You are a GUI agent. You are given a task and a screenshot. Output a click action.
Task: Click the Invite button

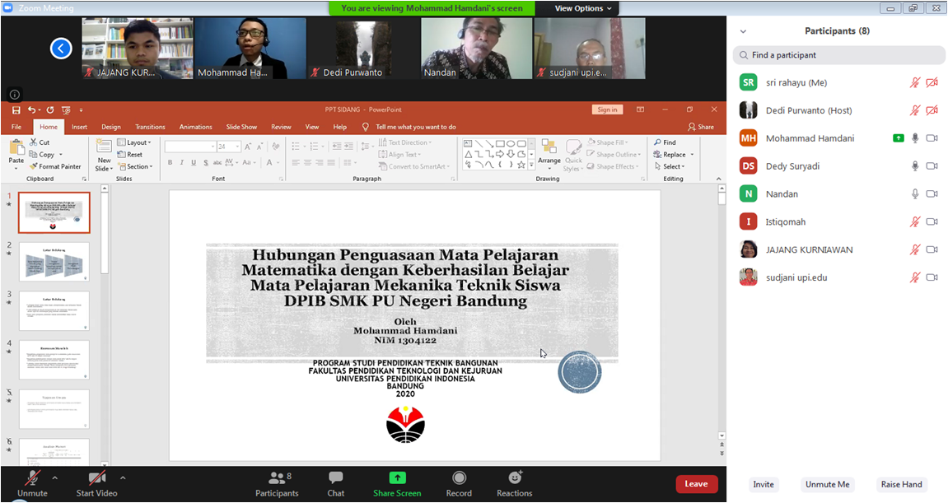[x=763, y=484]
